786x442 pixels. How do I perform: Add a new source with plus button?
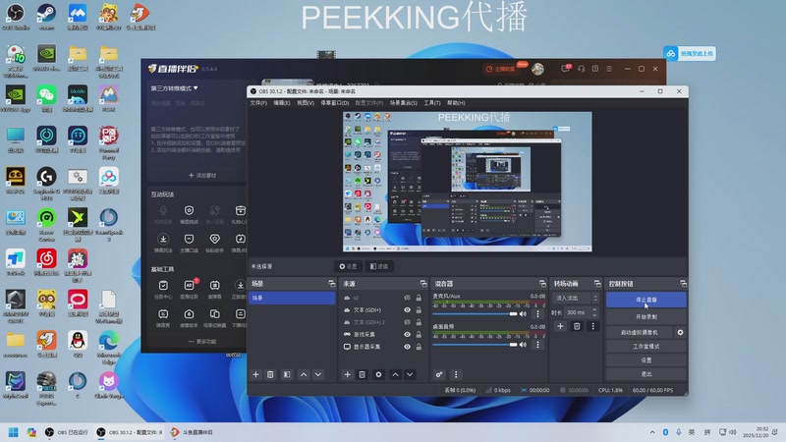click(x=347, y=374)
